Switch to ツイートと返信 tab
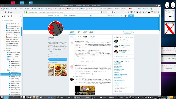 pos(82,37)
